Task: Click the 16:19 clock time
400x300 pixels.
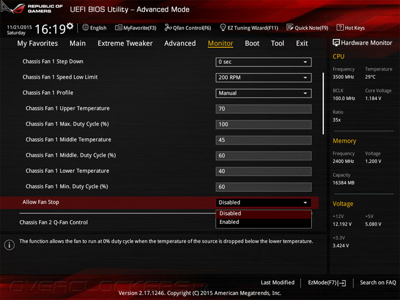Action: click(50, 29)
